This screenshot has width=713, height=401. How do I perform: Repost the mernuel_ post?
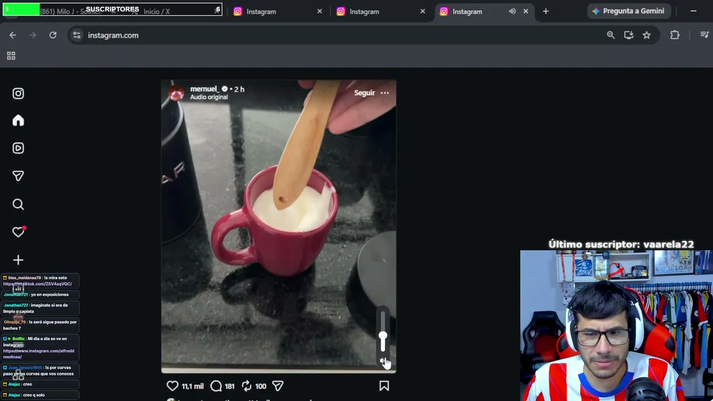click(x=247, y=386)
